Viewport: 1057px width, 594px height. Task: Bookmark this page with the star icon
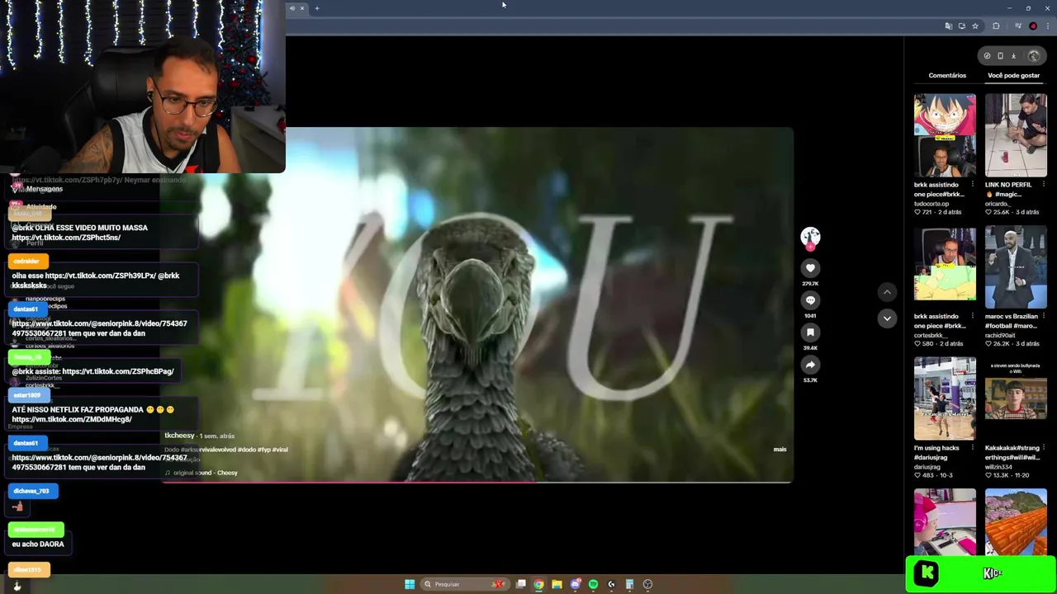975,26
